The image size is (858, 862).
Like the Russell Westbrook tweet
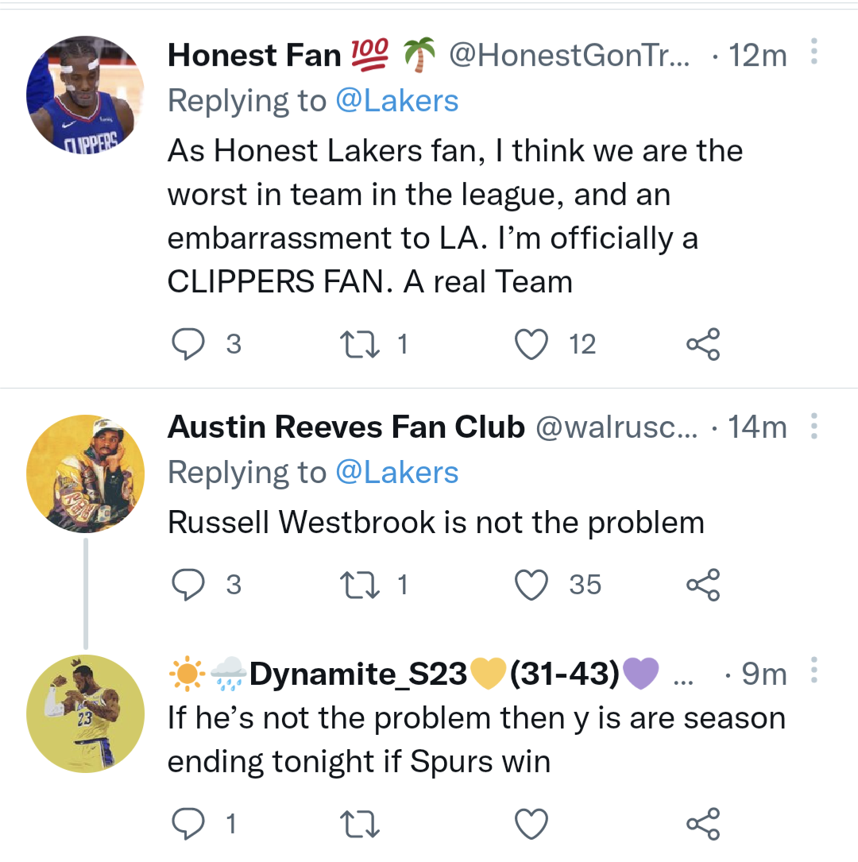tap(532, 584)
